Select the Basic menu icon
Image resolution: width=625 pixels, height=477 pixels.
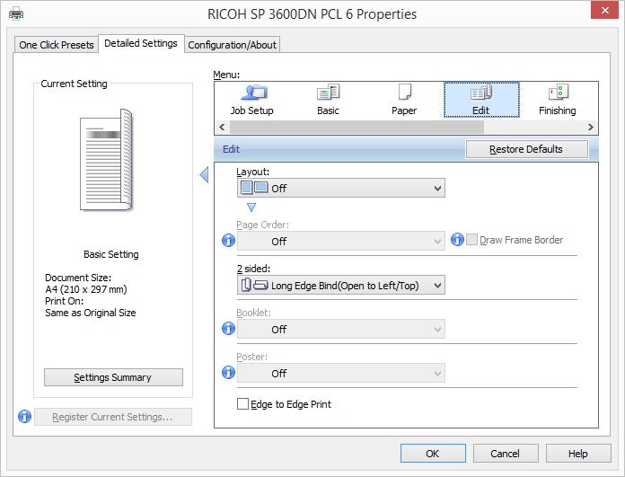(x=328, y=99)
